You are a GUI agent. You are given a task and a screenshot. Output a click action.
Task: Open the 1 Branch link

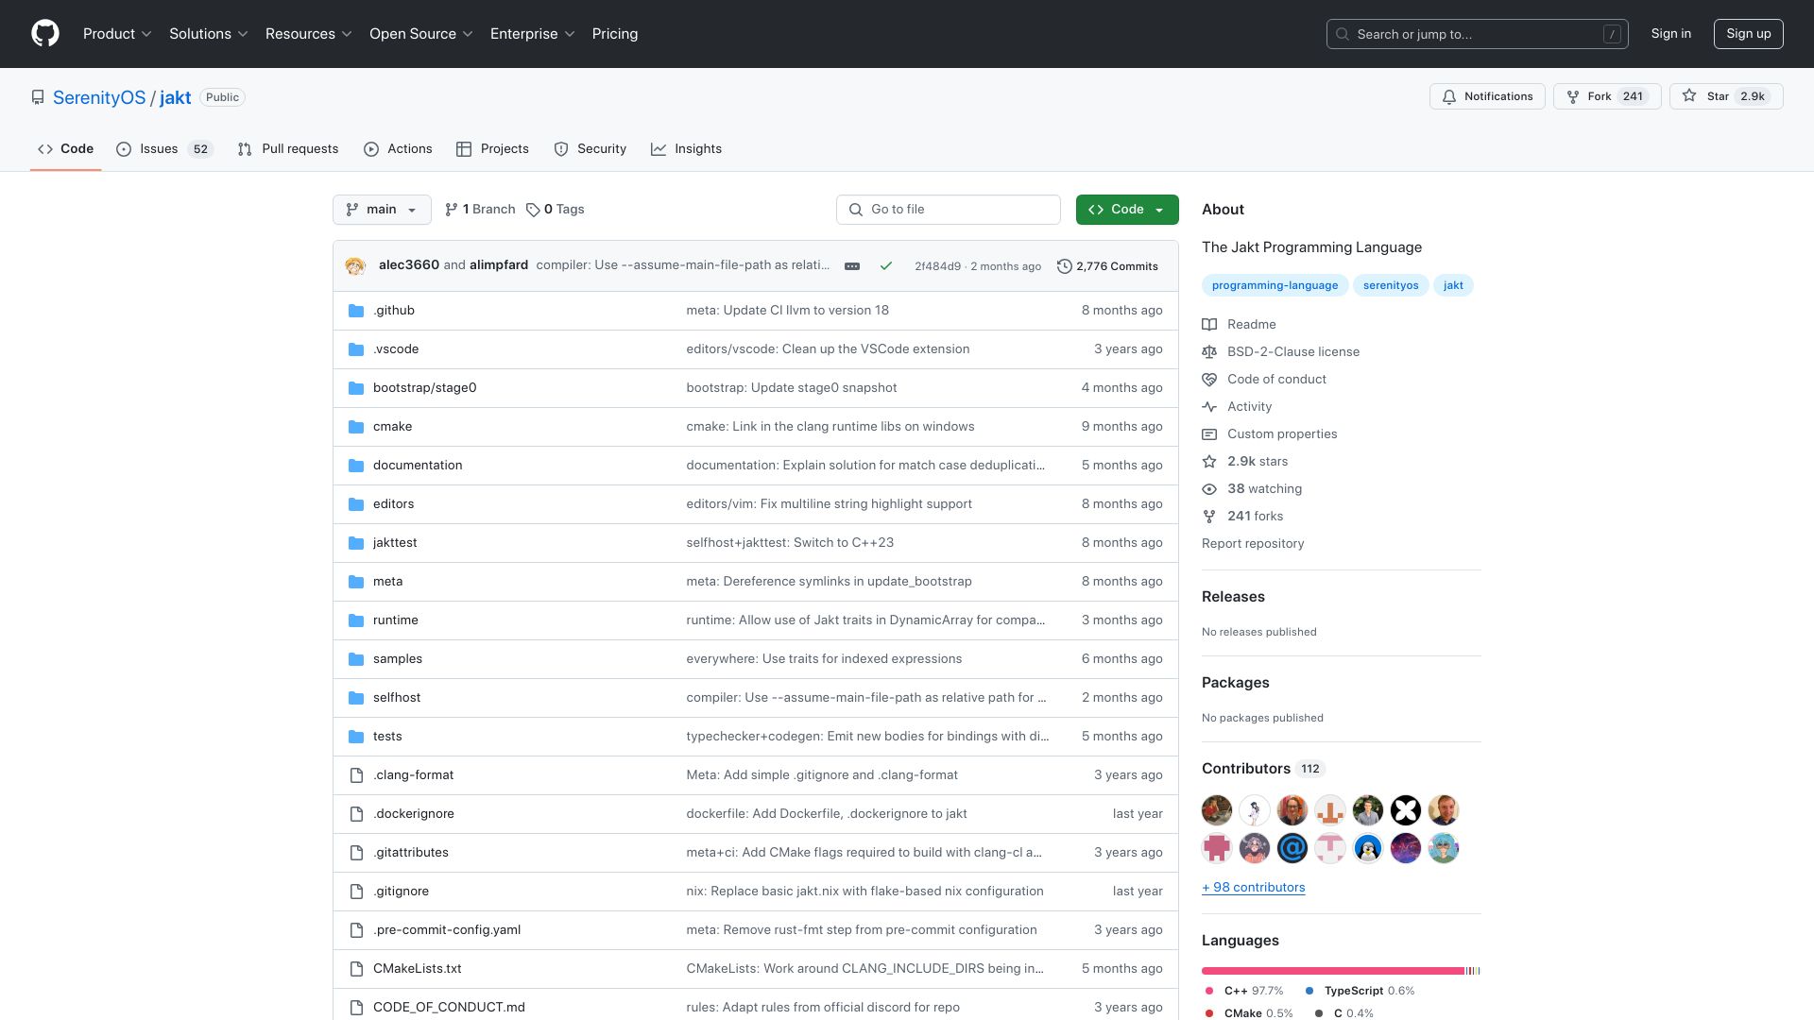(x=480, y=210)
